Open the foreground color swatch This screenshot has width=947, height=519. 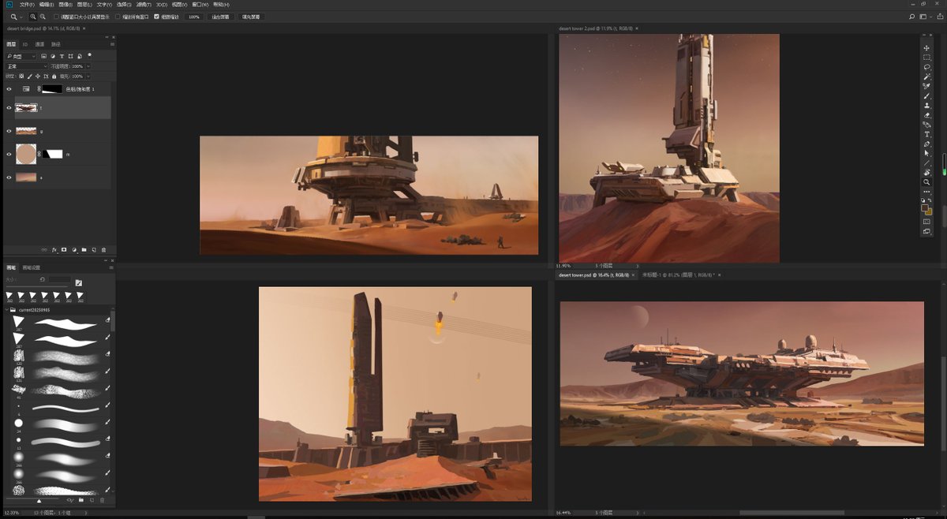[924, 207]
